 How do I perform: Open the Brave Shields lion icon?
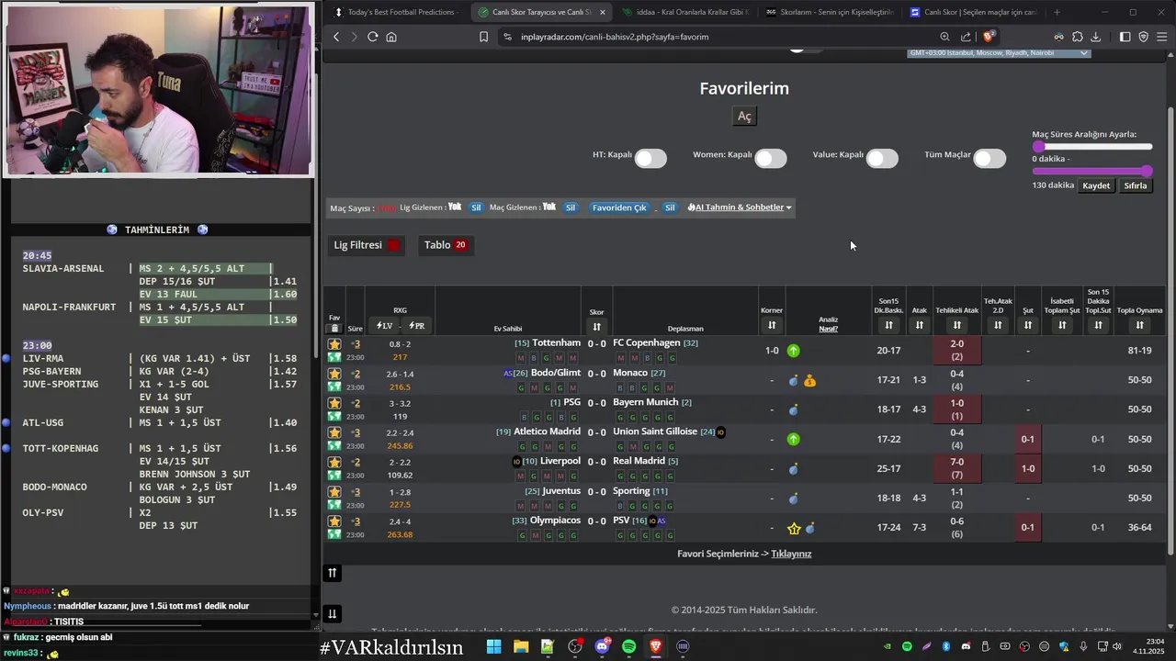(x=989, y=37)
